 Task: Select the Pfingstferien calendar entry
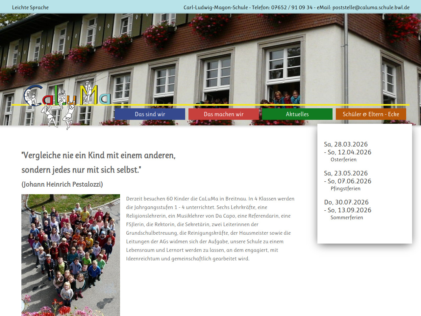click(x=345, y=189)
